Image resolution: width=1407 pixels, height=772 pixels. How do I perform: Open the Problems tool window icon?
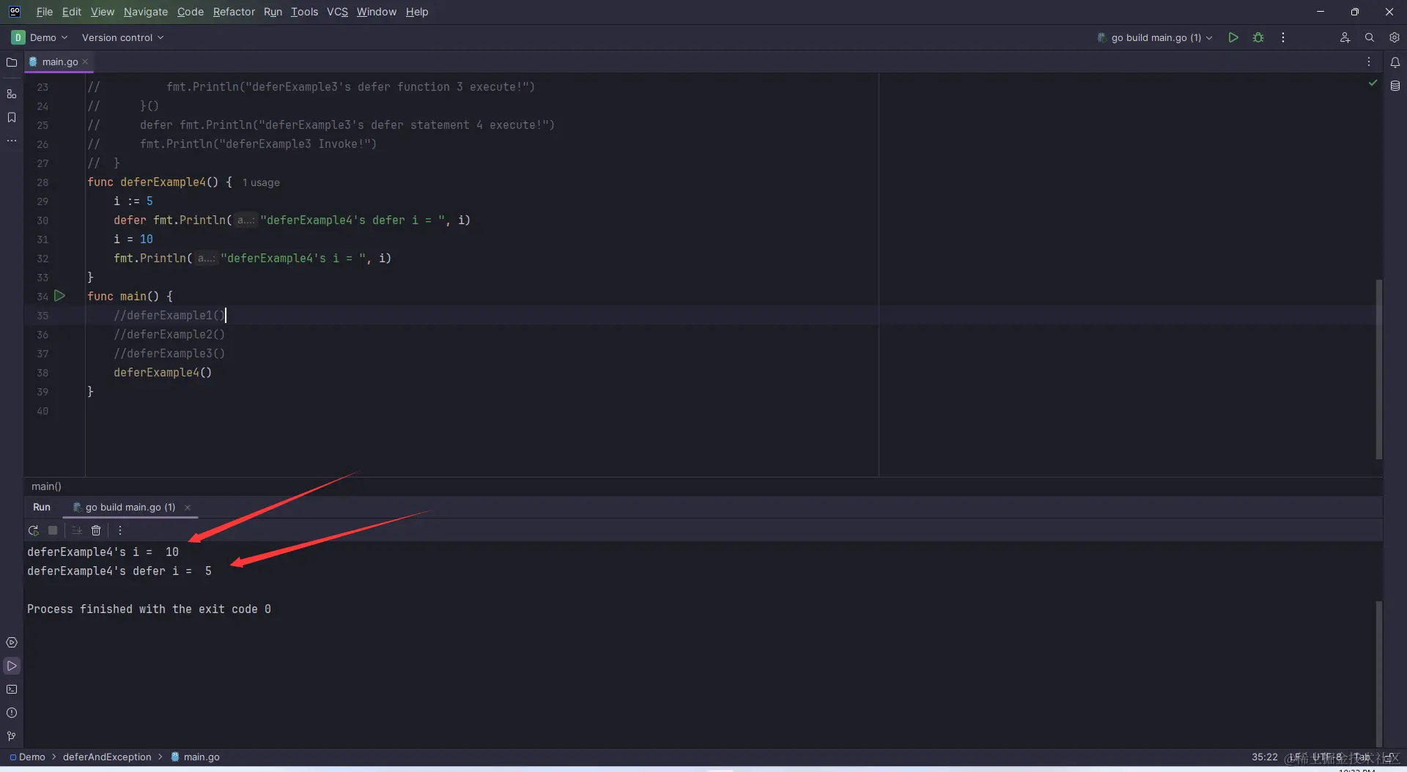coord(12,713)
